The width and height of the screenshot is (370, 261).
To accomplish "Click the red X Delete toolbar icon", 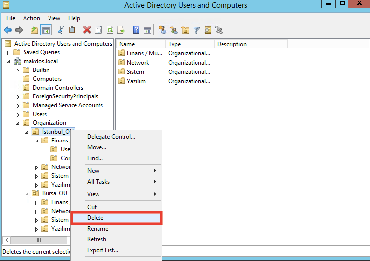I will point(87,30).
